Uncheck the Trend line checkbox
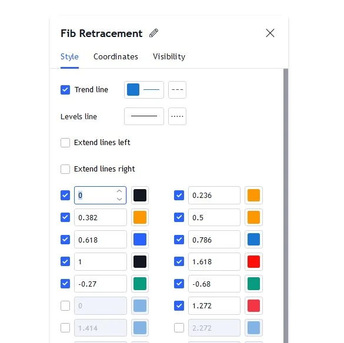Viewport: 344px width, 343px height. tap(65, 90)
